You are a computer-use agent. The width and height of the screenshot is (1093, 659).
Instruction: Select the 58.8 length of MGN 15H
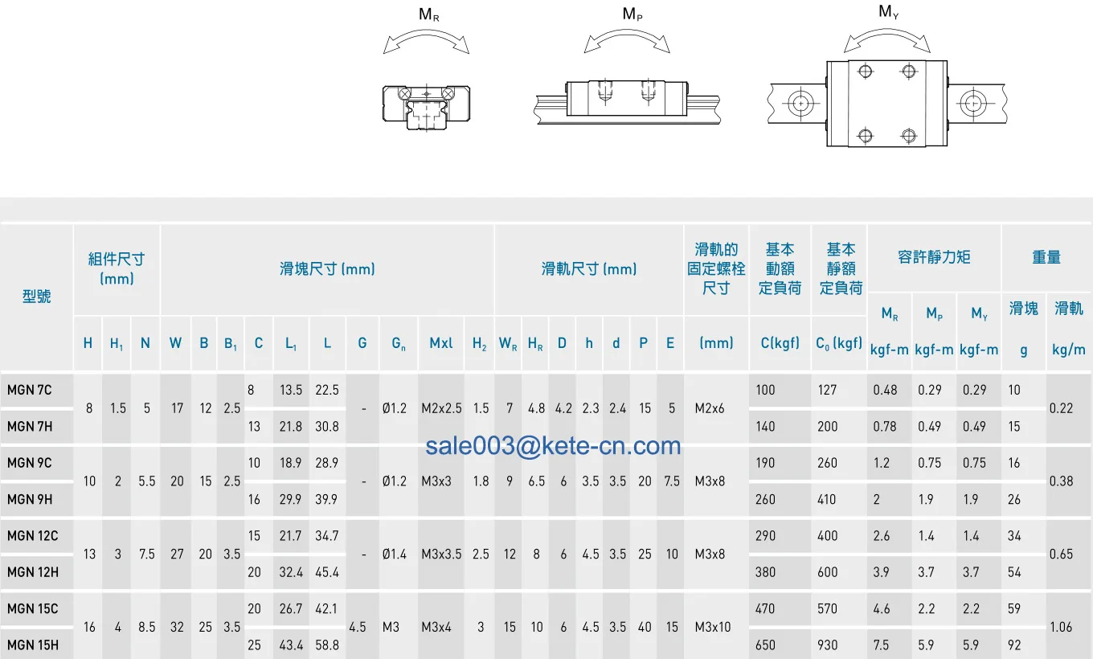[327, 645]
